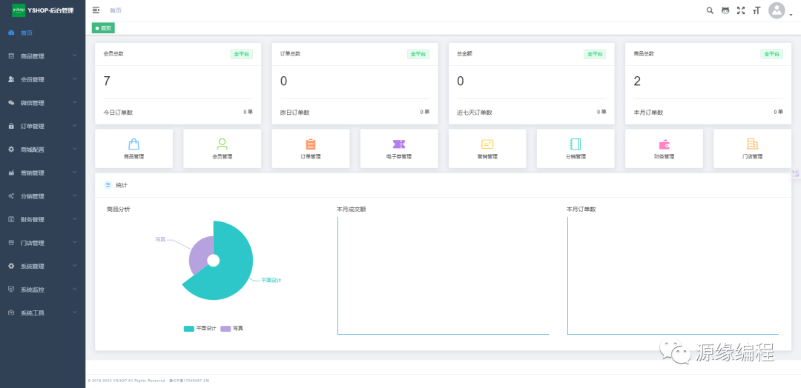Collapse the sidebar with the hamburger icon

[96, 10]
